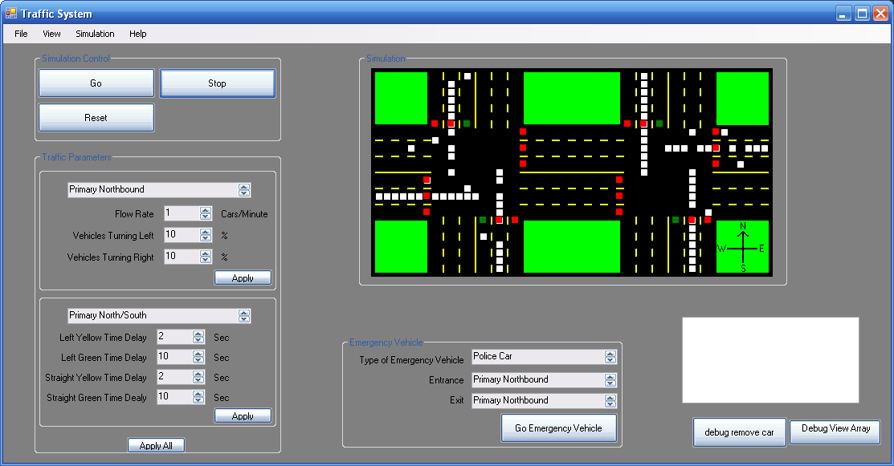Open the Type of Emergency Vehicle dropdown

(610, 357)
